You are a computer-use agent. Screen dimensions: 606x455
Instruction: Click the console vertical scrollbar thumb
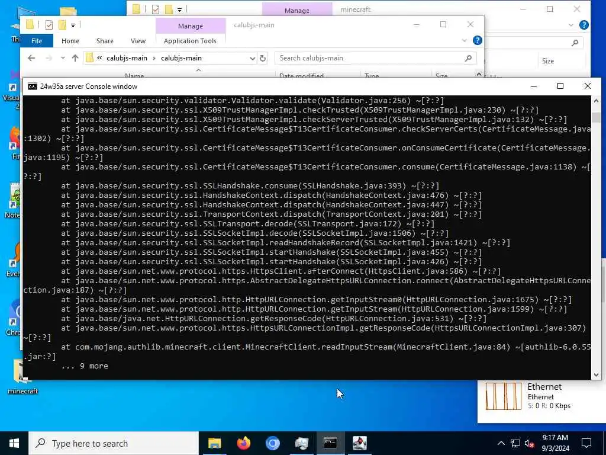click(596, 117)
